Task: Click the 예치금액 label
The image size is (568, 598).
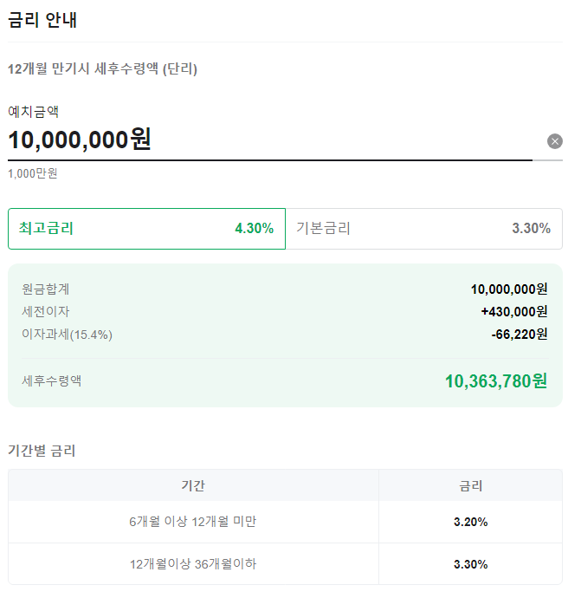Action: pyautogui.click(x=33, y=112)
